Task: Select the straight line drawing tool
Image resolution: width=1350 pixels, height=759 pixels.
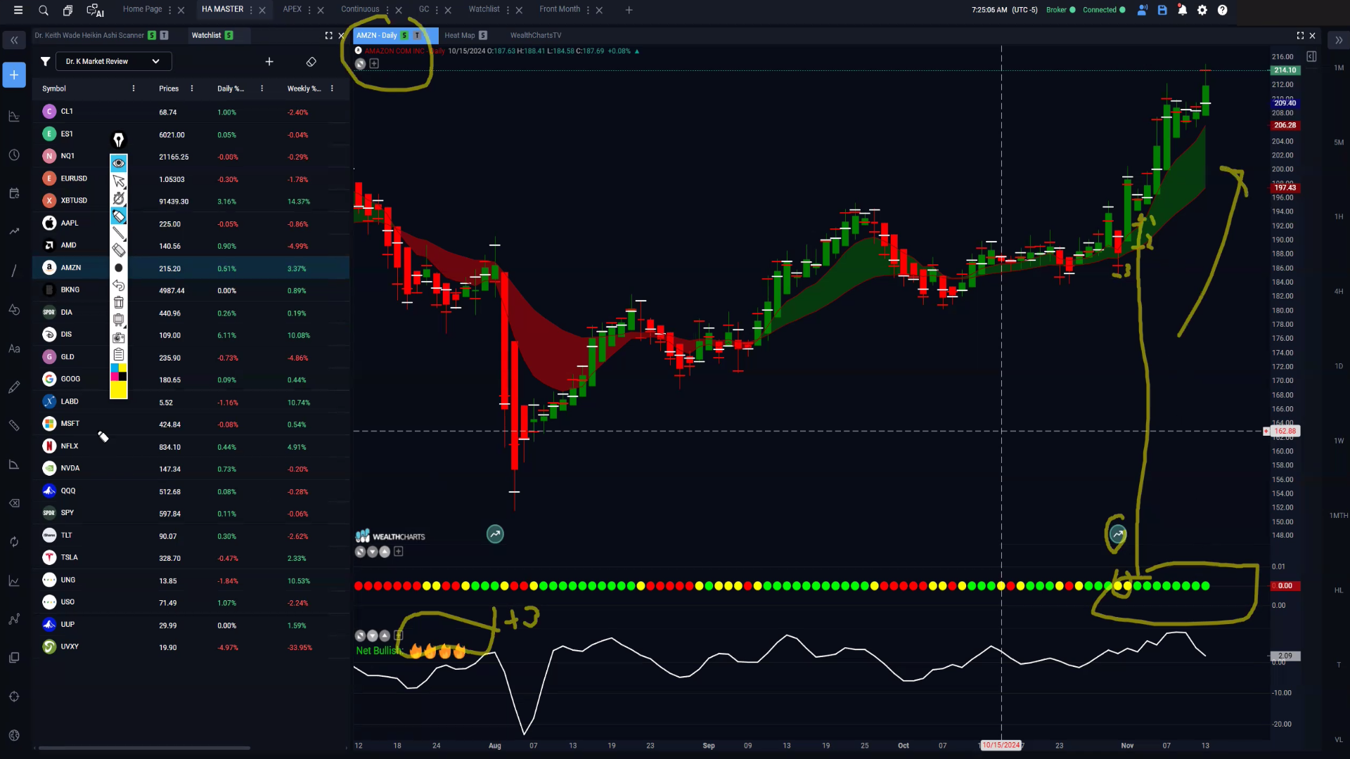Action: [119, 233]
